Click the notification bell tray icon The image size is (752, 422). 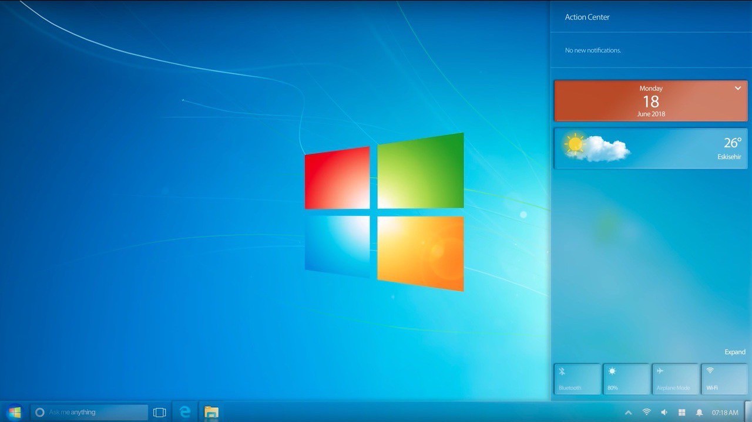pos(699,413)
